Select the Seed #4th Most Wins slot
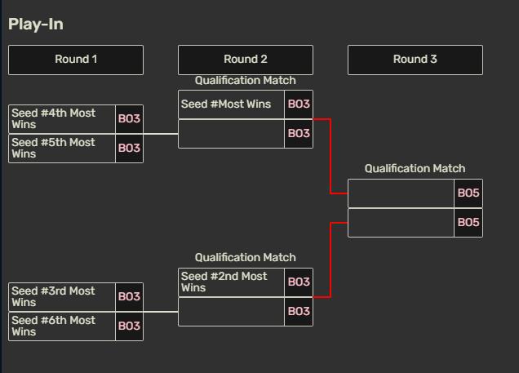519x373 pixels. (62, 119)
